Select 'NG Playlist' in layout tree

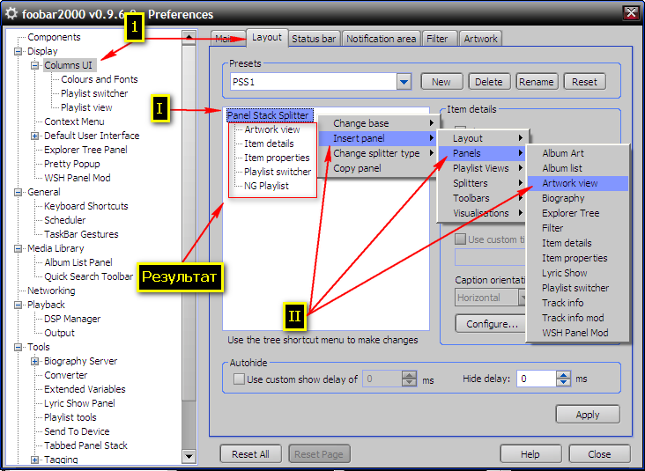[x=266, y=186]
